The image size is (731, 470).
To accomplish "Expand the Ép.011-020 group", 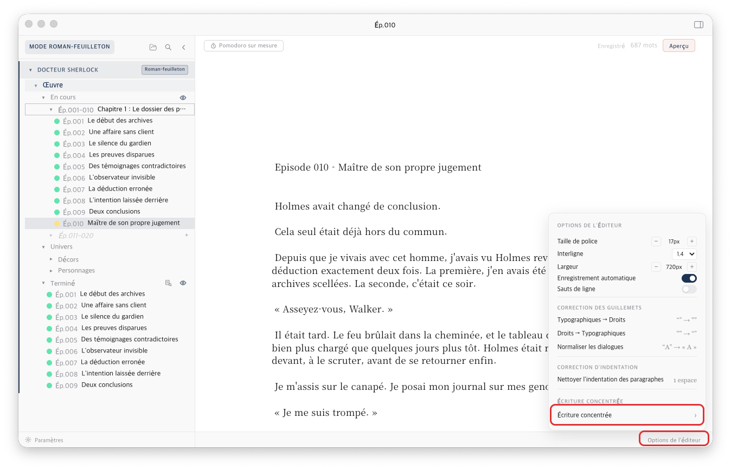I will [51, 236].
